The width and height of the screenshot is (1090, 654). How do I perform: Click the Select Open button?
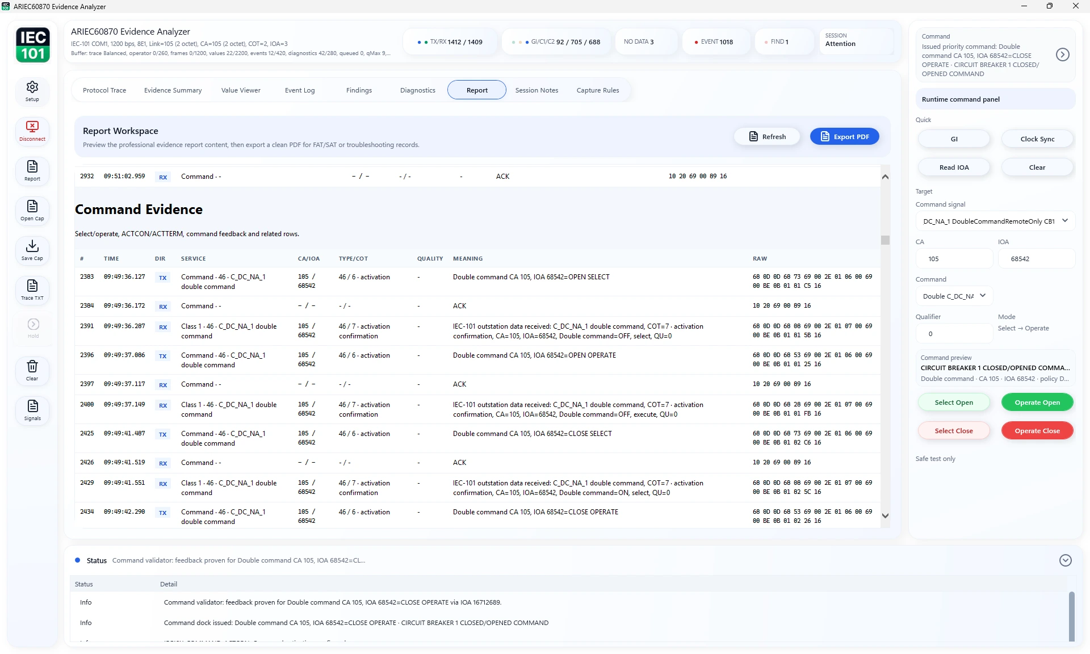(x=954, y=403)
